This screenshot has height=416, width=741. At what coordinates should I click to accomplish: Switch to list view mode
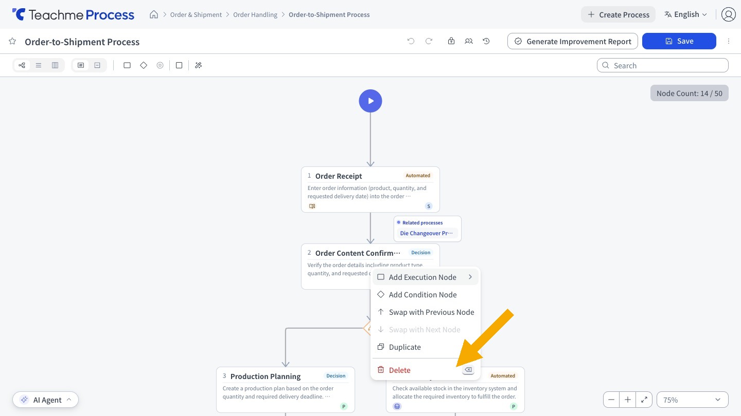[39, 65]
